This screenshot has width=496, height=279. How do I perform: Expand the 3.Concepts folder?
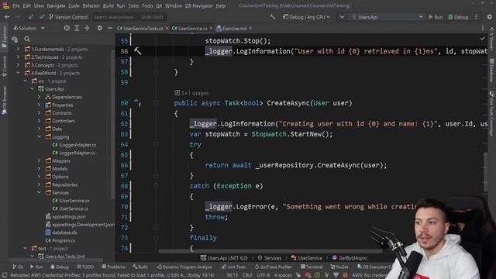tap(18, 65)
